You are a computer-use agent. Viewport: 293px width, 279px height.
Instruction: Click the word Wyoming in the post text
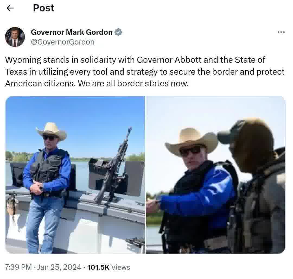click(x=23, y=60)
